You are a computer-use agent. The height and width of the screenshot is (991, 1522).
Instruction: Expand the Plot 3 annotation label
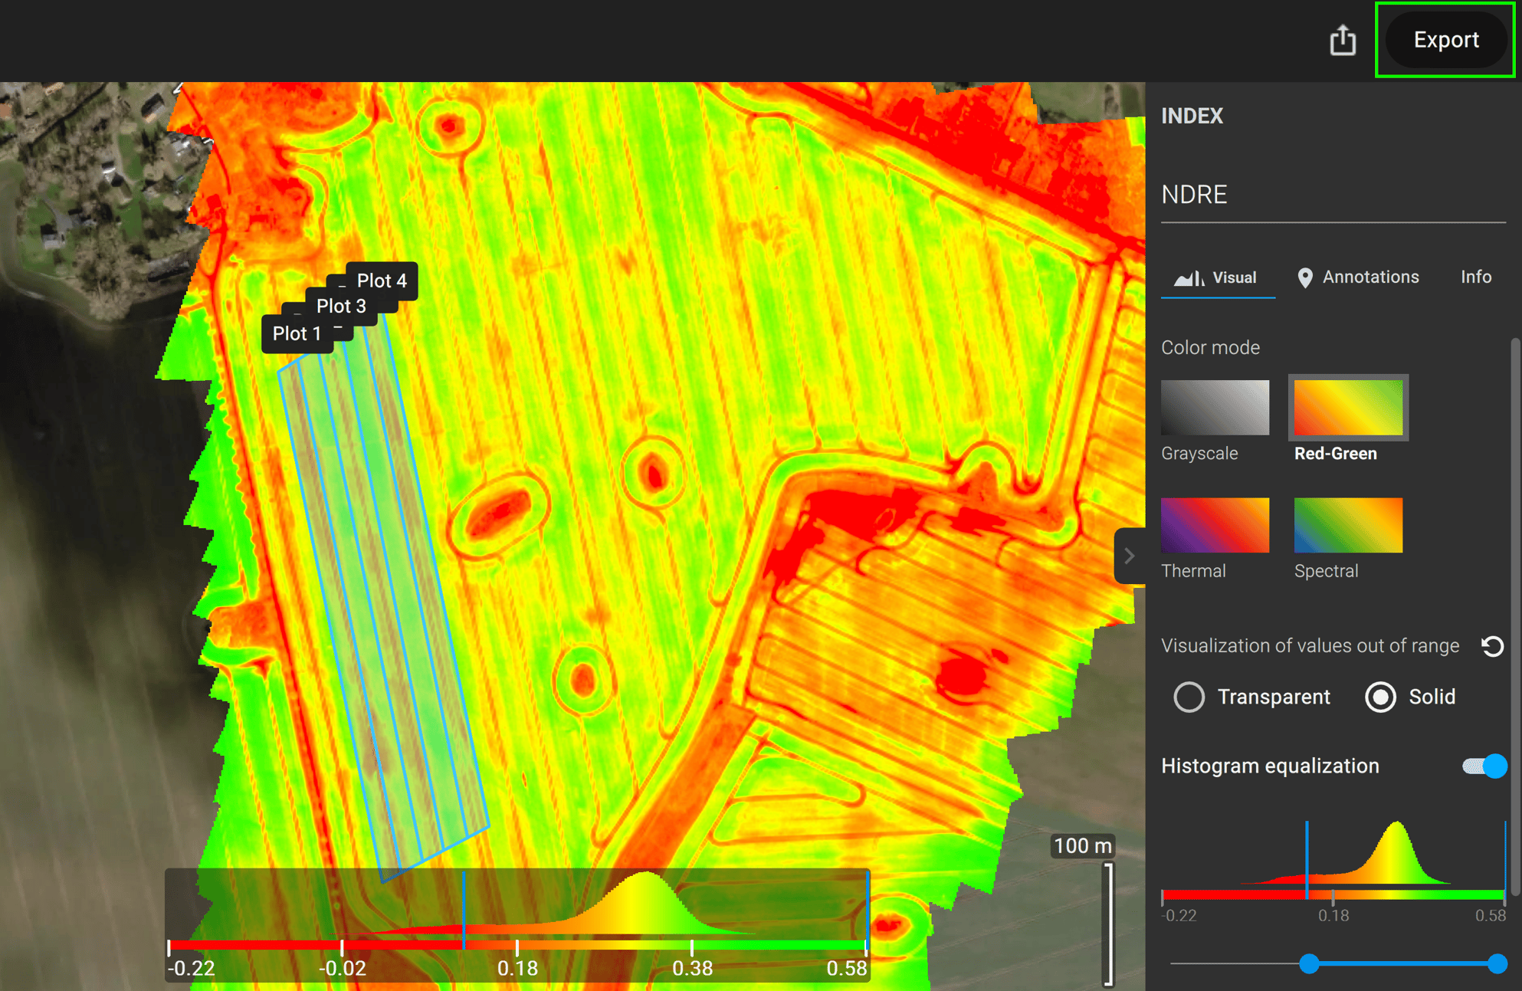tap(340, 306)
